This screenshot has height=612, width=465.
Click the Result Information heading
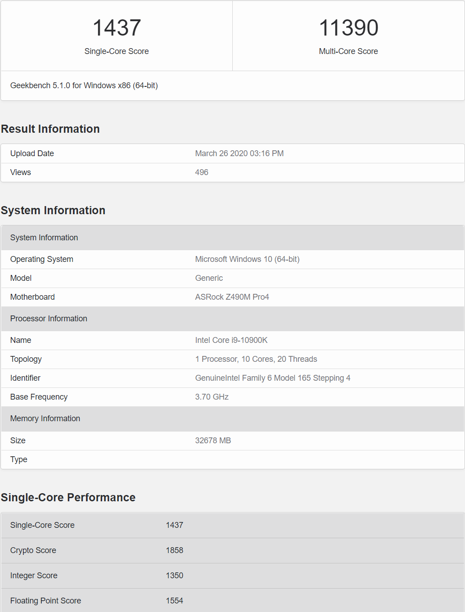(50, 129)
